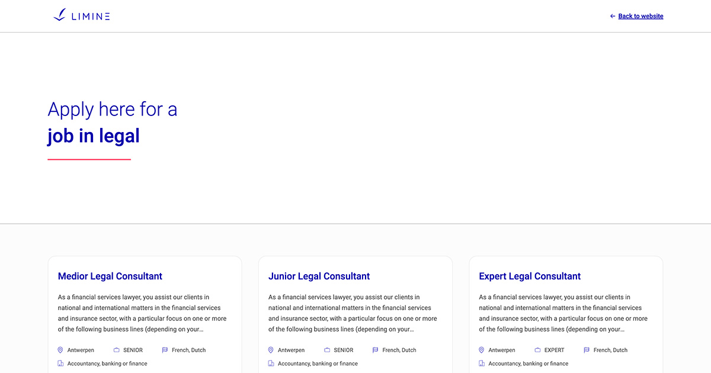This screenshot has height=373, width=711.
Task: Click SENIOR level on the Junior card
Action: pyautogui.click(x=344, y=350)
